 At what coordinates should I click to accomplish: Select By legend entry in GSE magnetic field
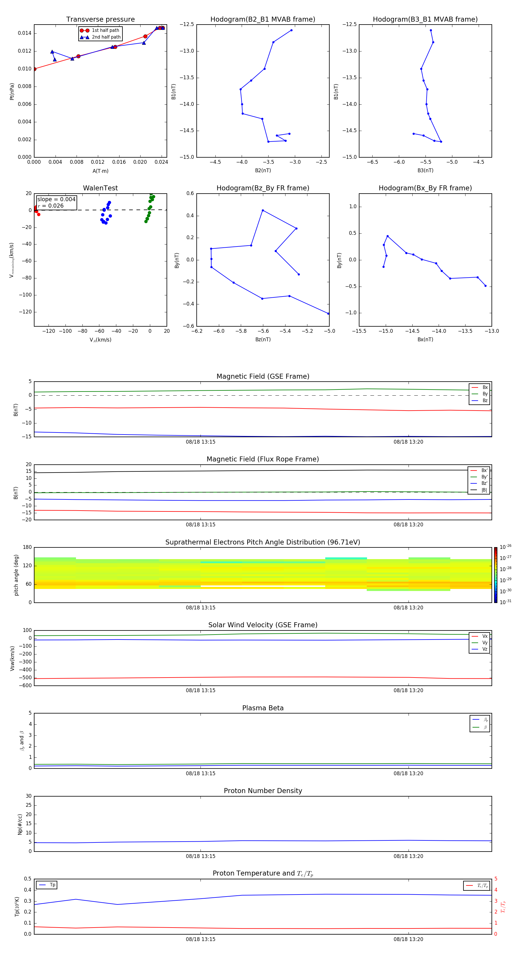pyautogui.click(x=480, y=394)
